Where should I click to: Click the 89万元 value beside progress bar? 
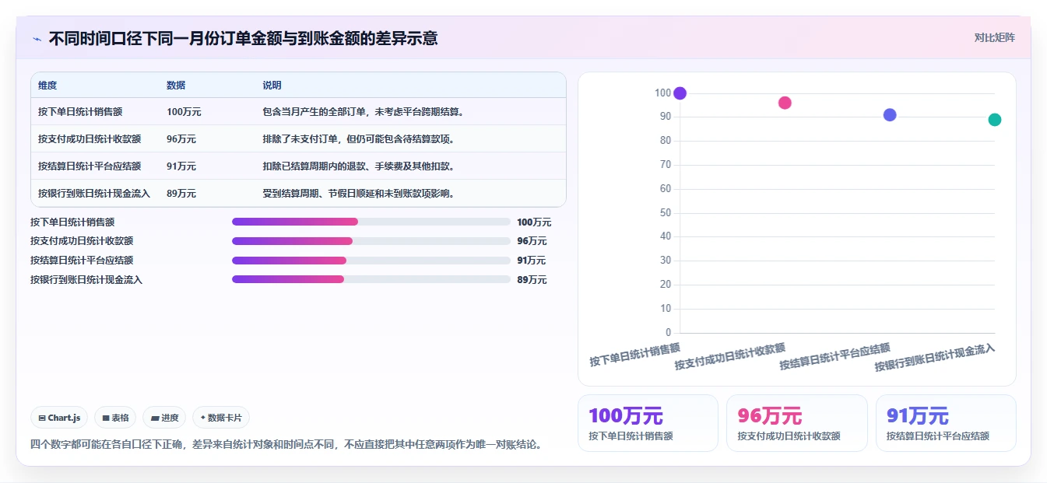[532, 280]
